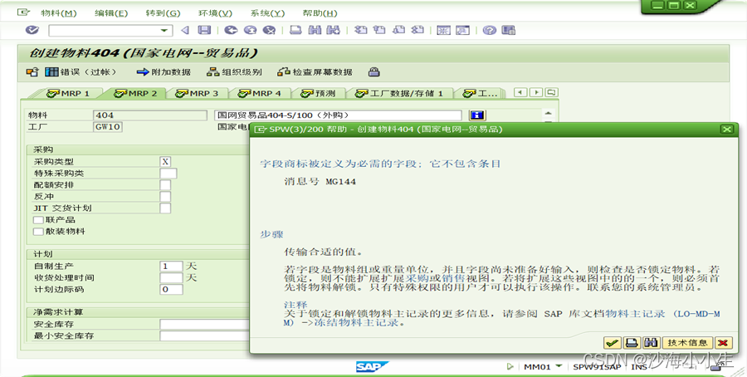Open the 帮助(H) menu
Viewport: 747px width, 377px height.
click(x=320, y=13)
